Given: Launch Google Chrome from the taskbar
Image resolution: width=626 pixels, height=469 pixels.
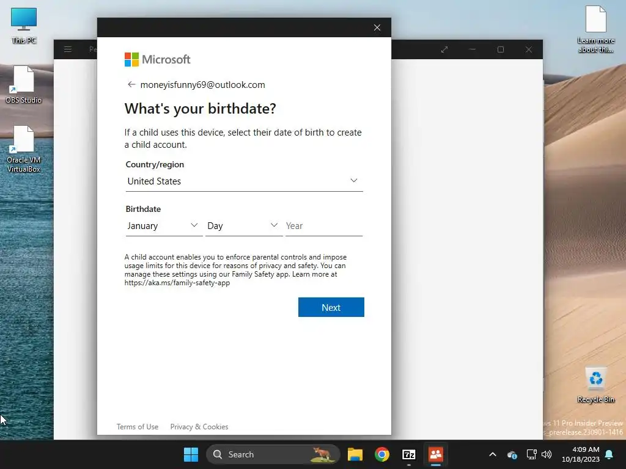Looking at the screenshot, I should pyautogui.click(x=382, y=454).
